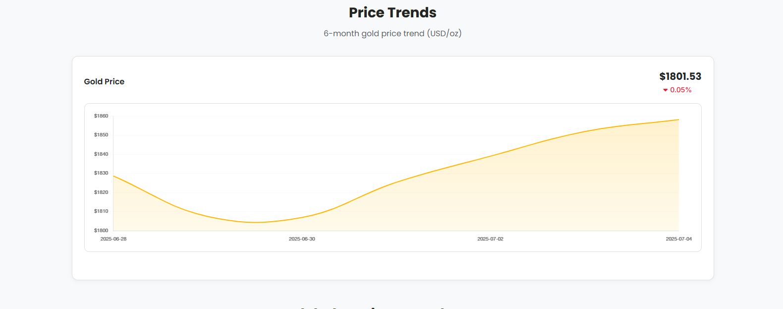The height and width of the screenshot is (309, 783).
Task: Click the $1830 y-axis label
Action: pos(101,173)
